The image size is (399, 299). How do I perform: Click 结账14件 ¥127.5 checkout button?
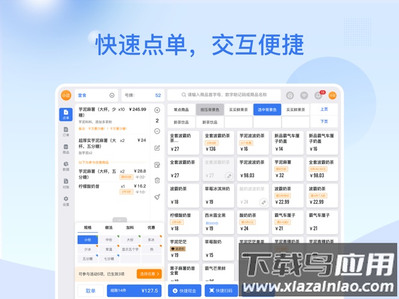click(x=134, y=291)
